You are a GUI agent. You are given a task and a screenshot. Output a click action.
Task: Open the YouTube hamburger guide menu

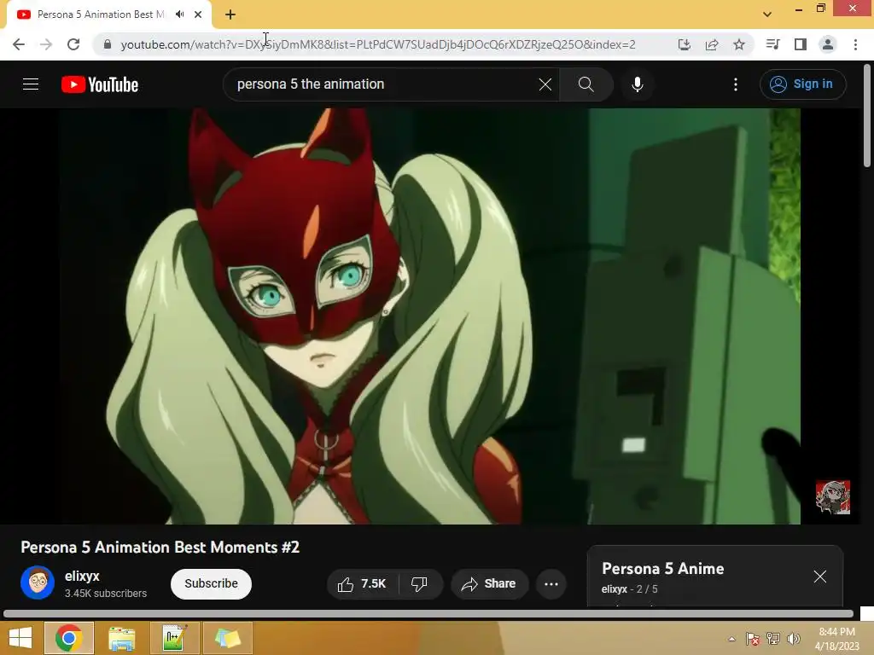pyautogui.click(x=31, y=84)
